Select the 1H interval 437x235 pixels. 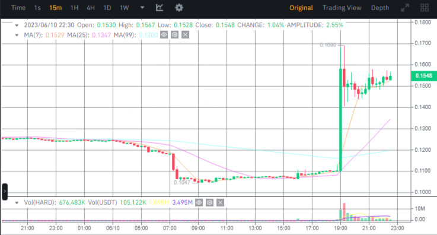(74, 8)
